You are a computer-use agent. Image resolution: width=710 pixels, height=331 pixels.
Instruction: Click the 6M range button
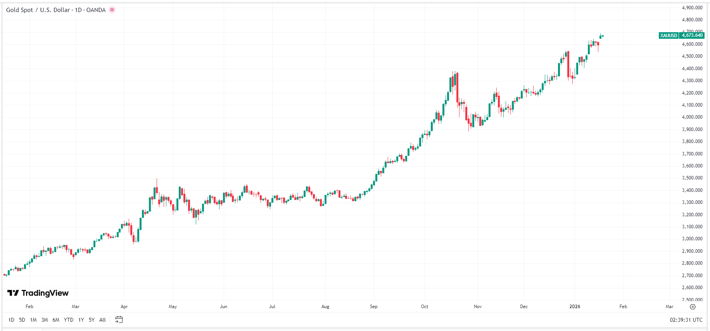56,320
